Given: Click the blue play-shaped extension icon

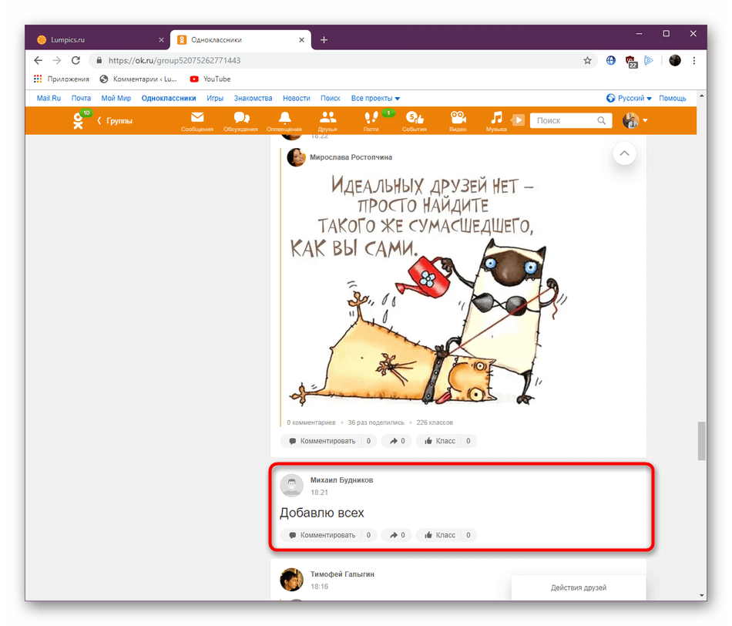Looking at the screenshot, I should [x=649, y=60].
